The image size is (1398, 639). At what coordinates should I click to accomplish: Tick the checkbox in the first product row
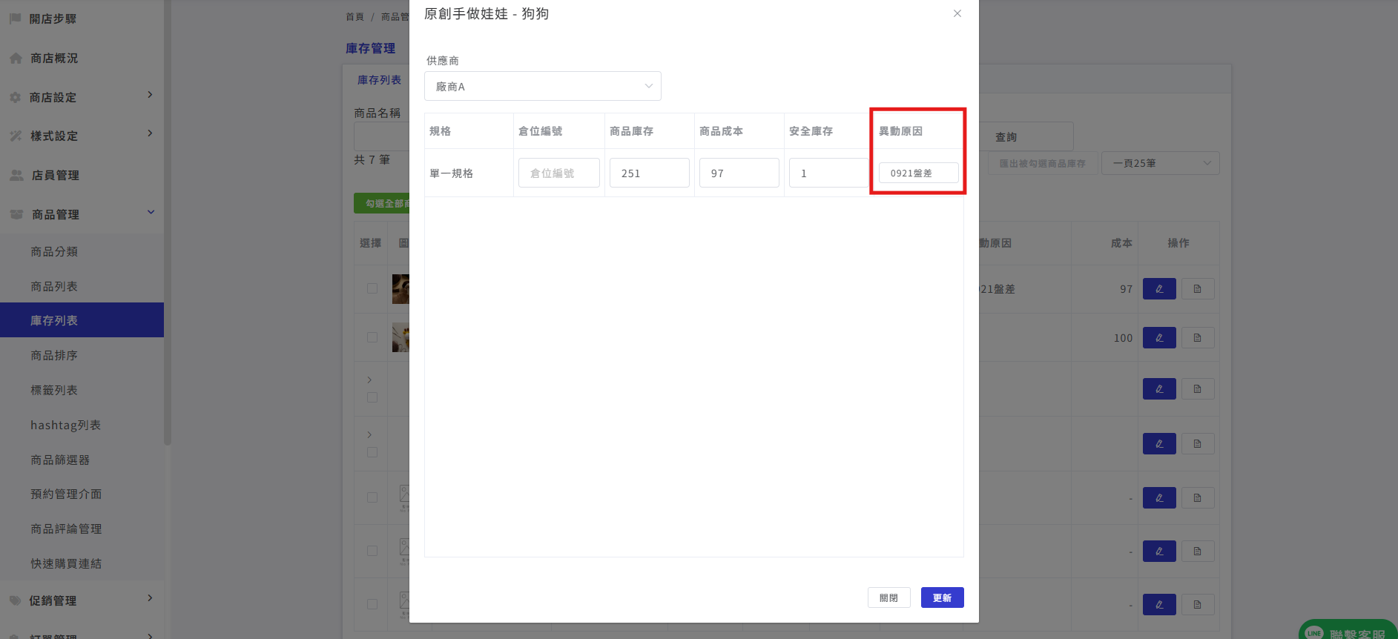372,288
